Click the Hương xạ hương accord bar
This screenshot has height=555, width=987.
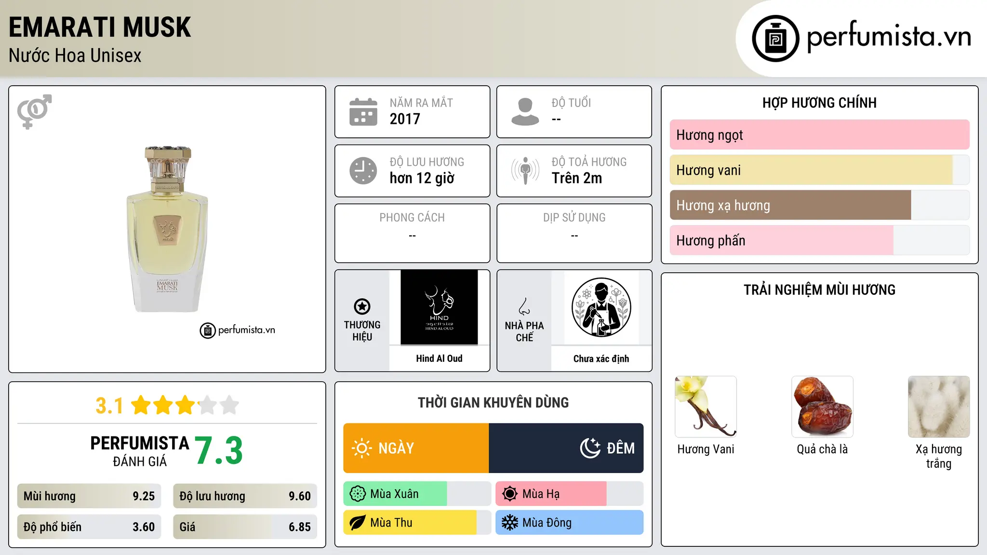820,205
